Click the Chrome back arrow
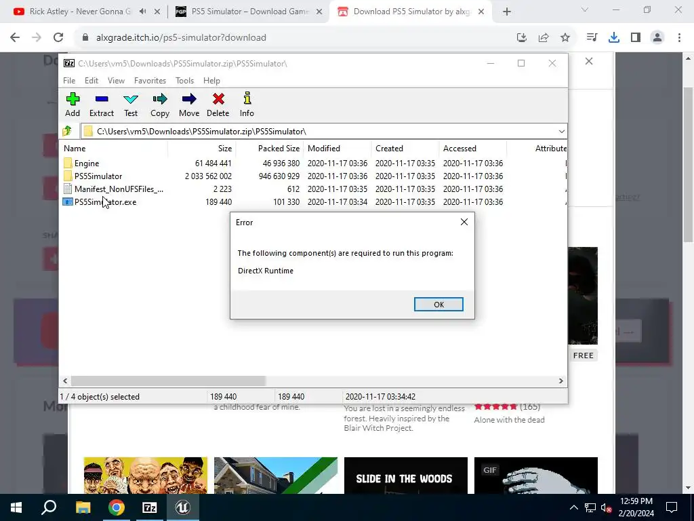 click(x=15, y=38)
